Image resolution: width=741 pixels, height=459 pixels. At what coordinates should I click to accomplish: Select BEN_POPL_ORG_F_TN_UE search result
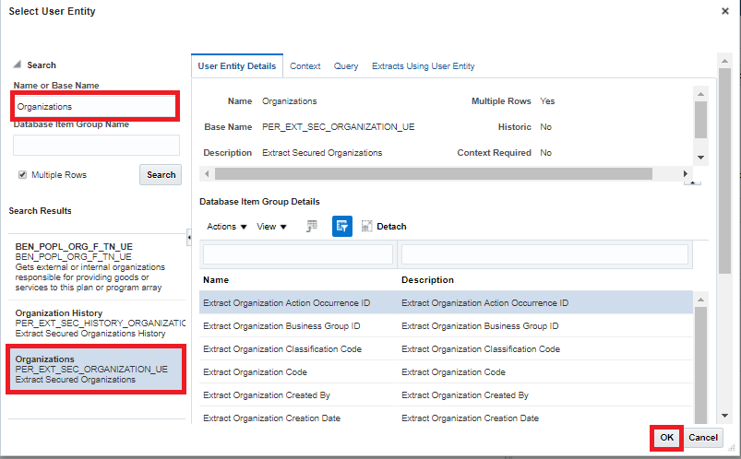point(97,266)
